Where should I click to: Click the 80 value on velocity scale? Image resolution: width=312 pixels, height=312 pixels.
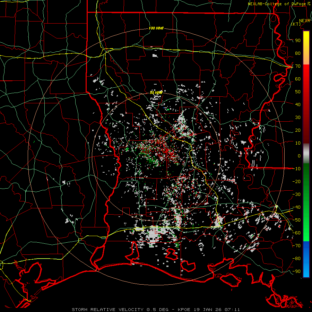[x=298, y=53]
